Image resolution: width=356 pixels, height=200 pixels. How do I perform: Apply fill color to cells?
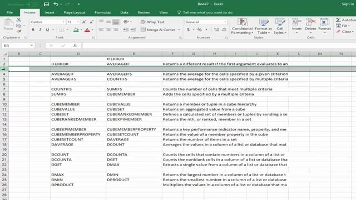(x=76, y=29)
